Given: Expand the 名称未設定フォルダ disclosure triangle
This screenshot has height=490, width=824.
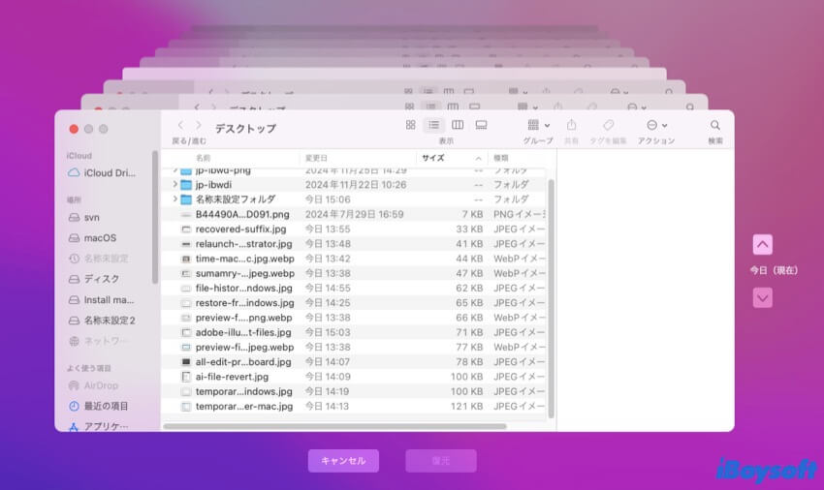Looking at the screenshot, I should tap(175, 199).
